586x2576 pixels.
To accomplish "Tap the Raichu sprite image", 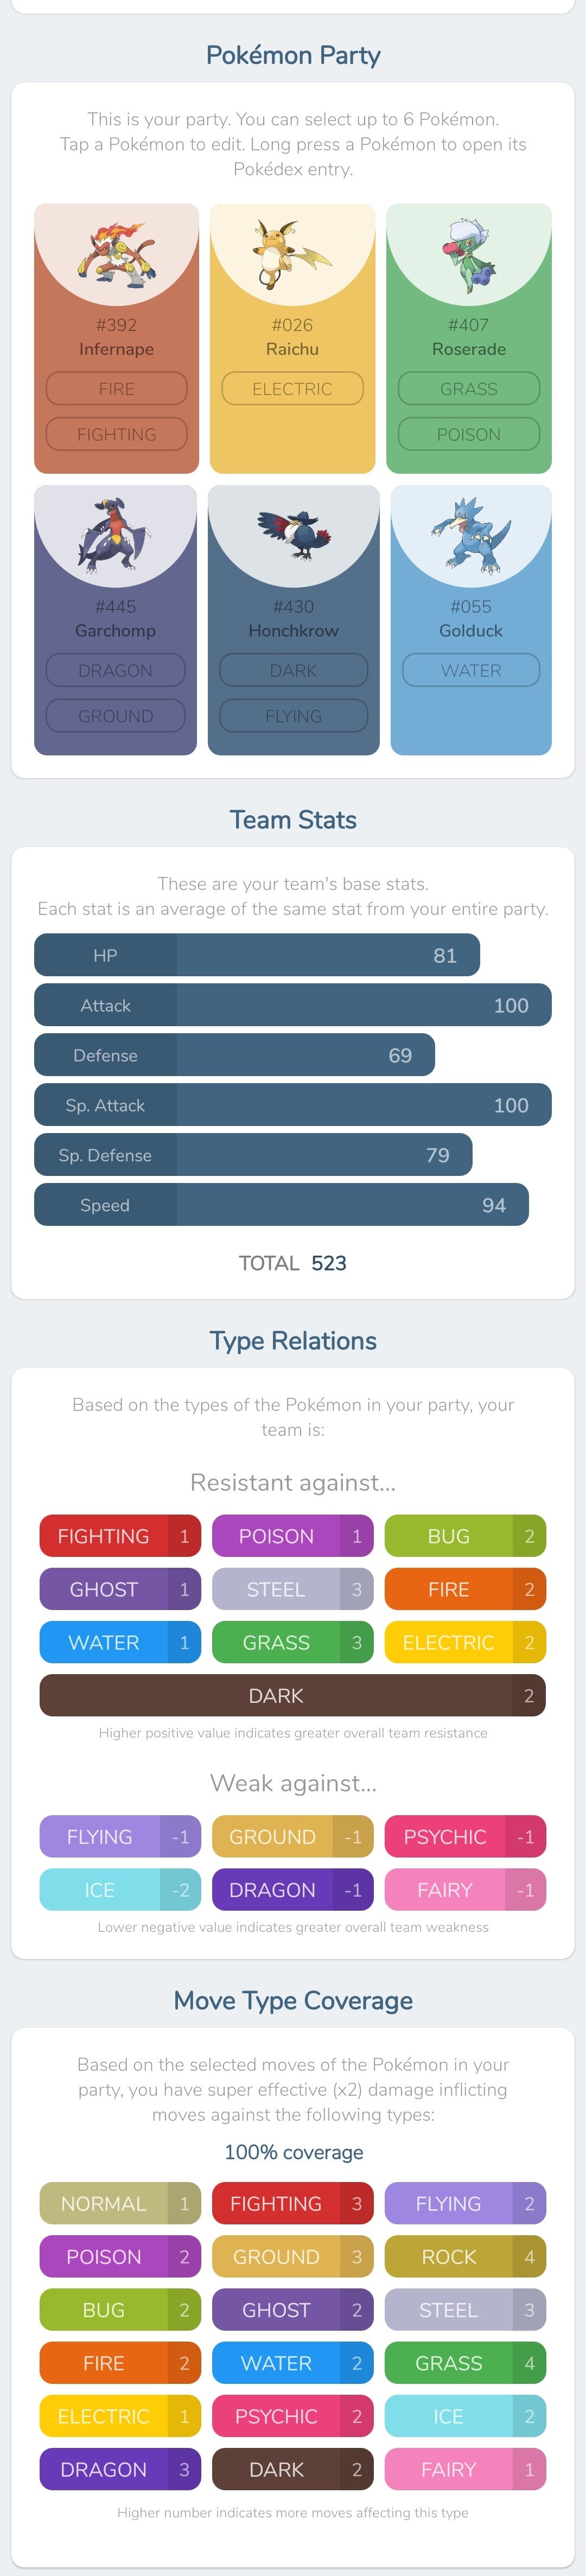I will coord(292,254).
